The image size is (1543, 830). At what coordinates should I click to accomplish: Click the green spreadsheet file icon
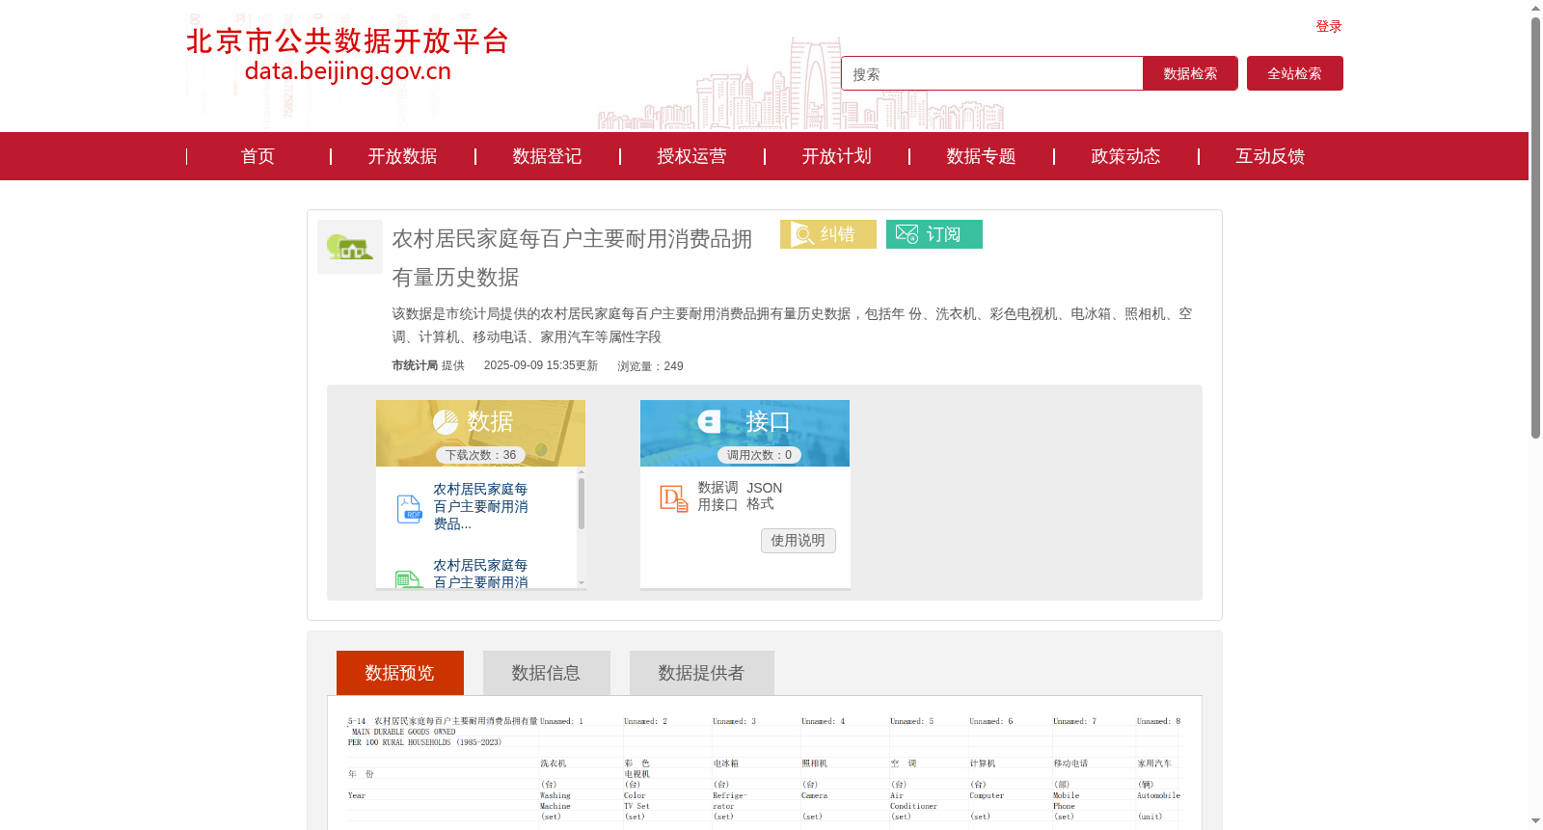point(409,579)
